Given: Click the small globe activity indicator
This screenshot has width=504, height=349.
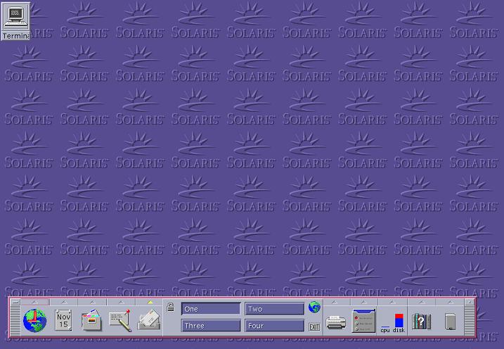Looking at the screenshot, I should (314, 307).
